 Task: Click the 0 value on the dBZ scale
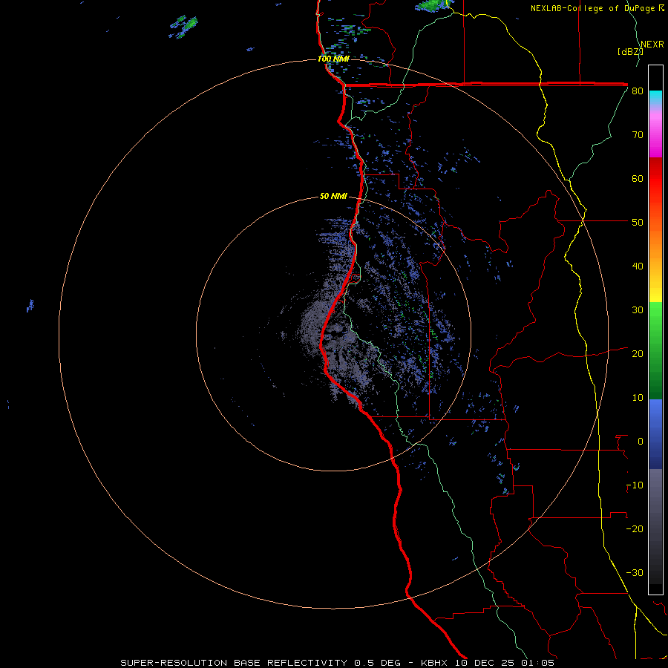[x=640, y=442]
